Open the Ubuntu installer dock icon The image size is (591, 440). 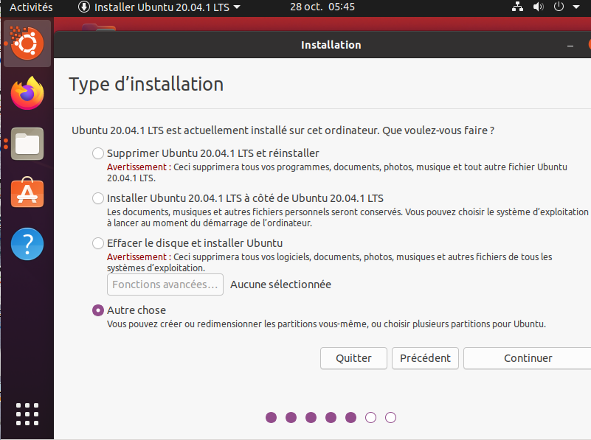(x=27, y=44)
